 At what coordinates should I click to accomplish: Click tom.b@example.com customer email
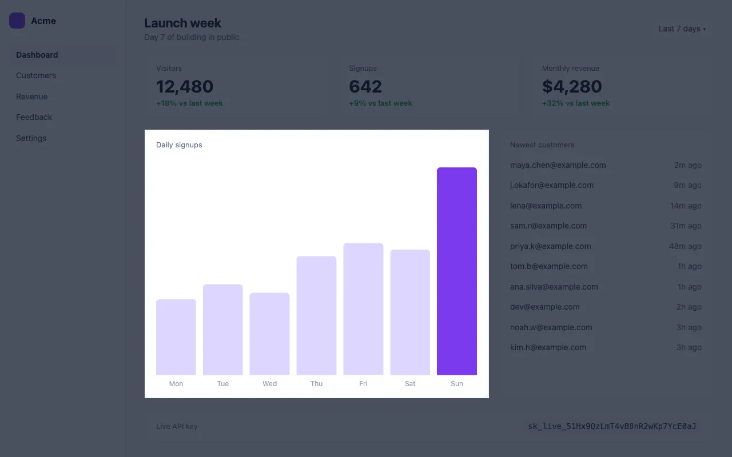click(549, 266)
